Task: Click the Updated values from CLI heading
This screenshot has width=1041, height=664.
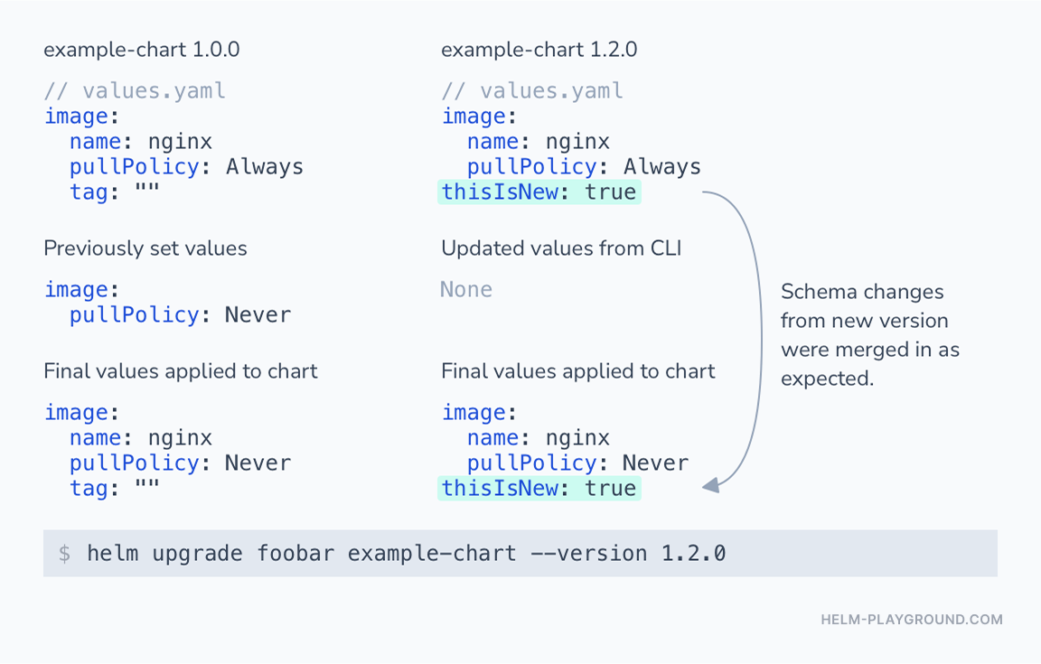Action: [561, 248]
